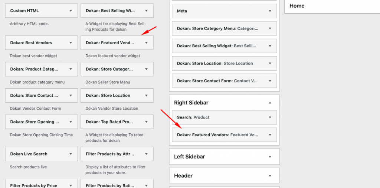380x188 pixels.
Task: Expand the Dokan: Best Selling Wi... available widget arrow
Action: point(146,11)
